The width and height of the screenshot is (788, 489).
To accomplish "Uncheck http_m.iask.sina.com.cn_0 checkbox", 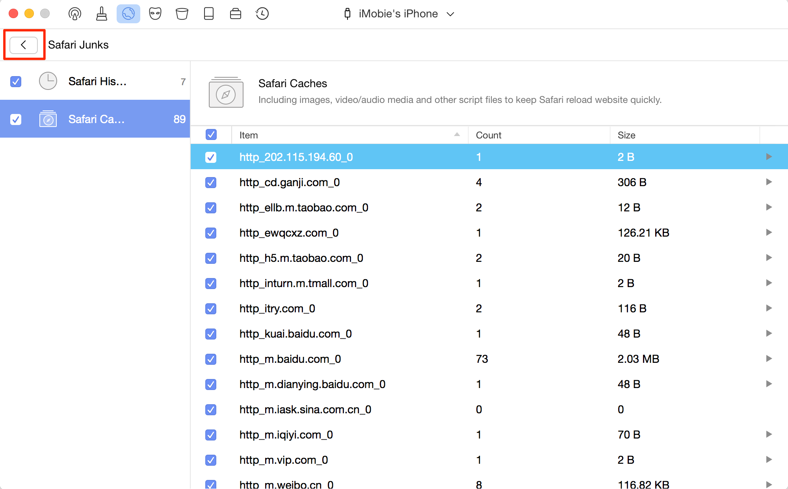I will coord(211,410).
